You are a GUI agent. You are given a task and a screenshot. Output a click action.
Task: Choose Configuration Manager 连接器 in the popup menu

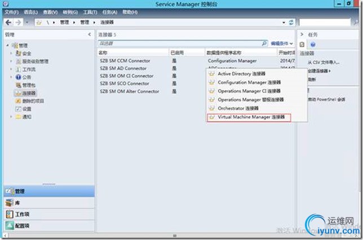coord(257,82)
